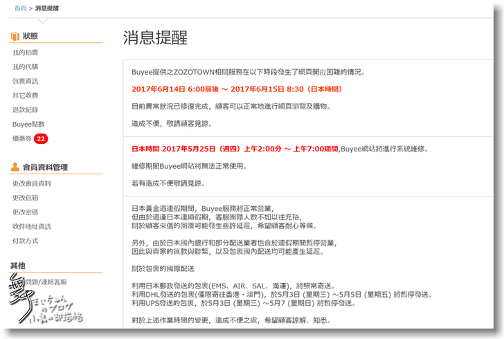The height and width of the screenshot is (339, 504).
Task: Select 其它收費 in sidebar
Action: (25, 95)
